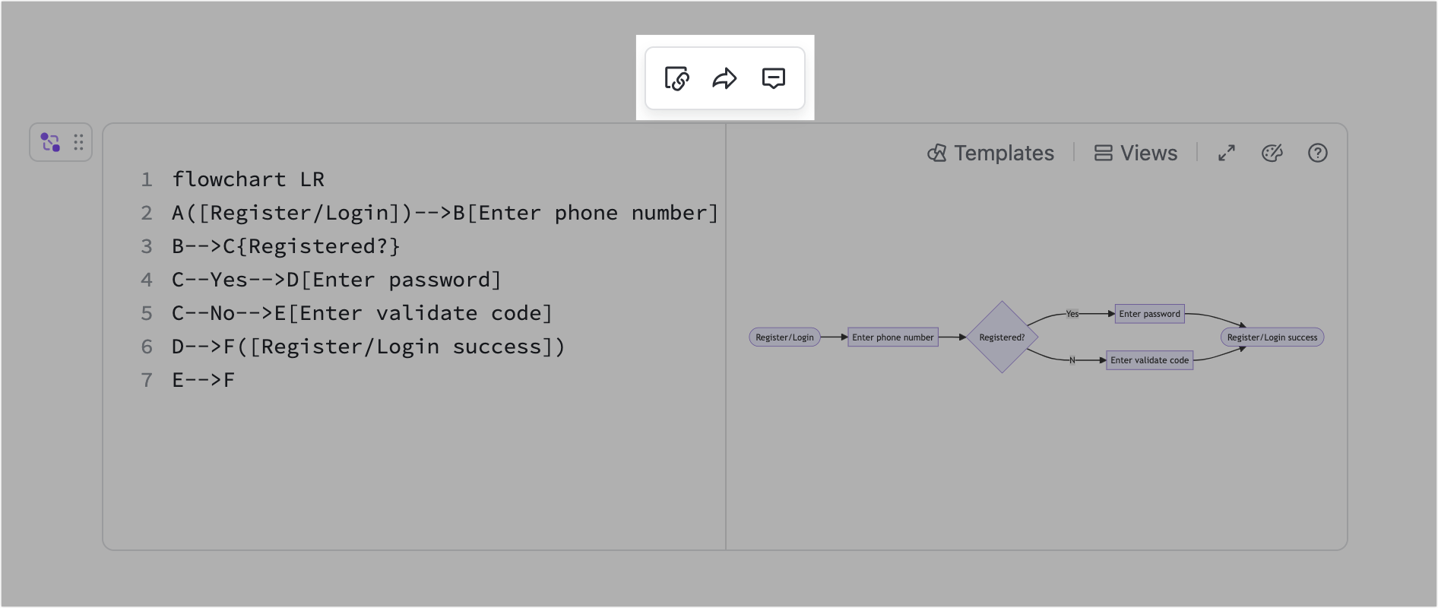Image resolution: width=1438 pixels, height=608 pixels.
Task: Click the block drag handle dots
Action: pyautogui.click(x=78, y=142)
